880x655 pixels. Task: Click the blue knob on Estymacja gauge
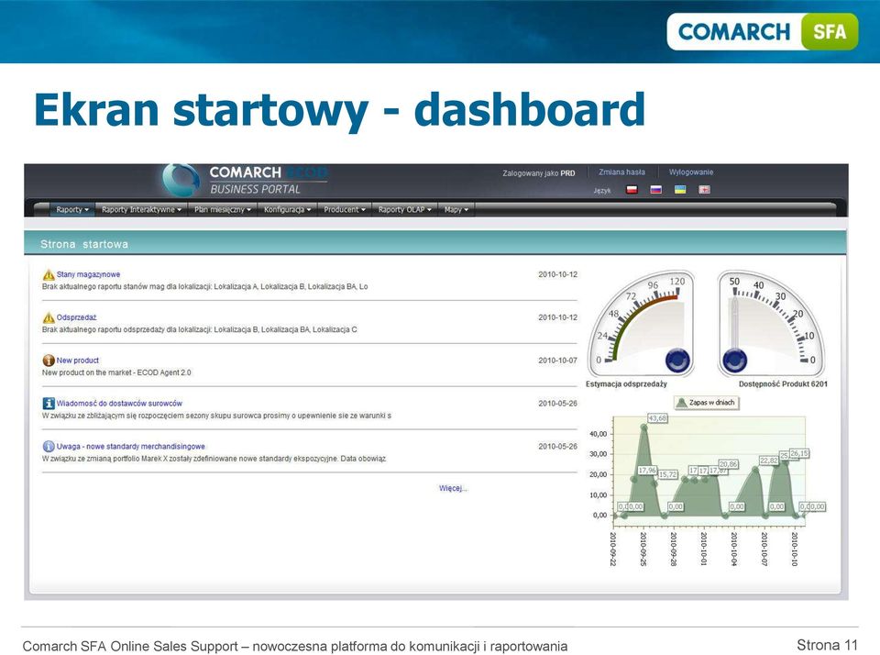pos(677,361)
